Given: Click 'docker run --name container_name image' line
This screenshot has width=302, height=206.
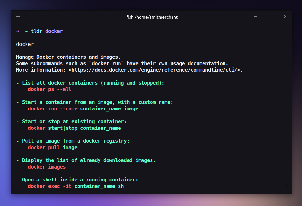Looking at the screenshot, I should pyautogui.click(x=83, y=109).
